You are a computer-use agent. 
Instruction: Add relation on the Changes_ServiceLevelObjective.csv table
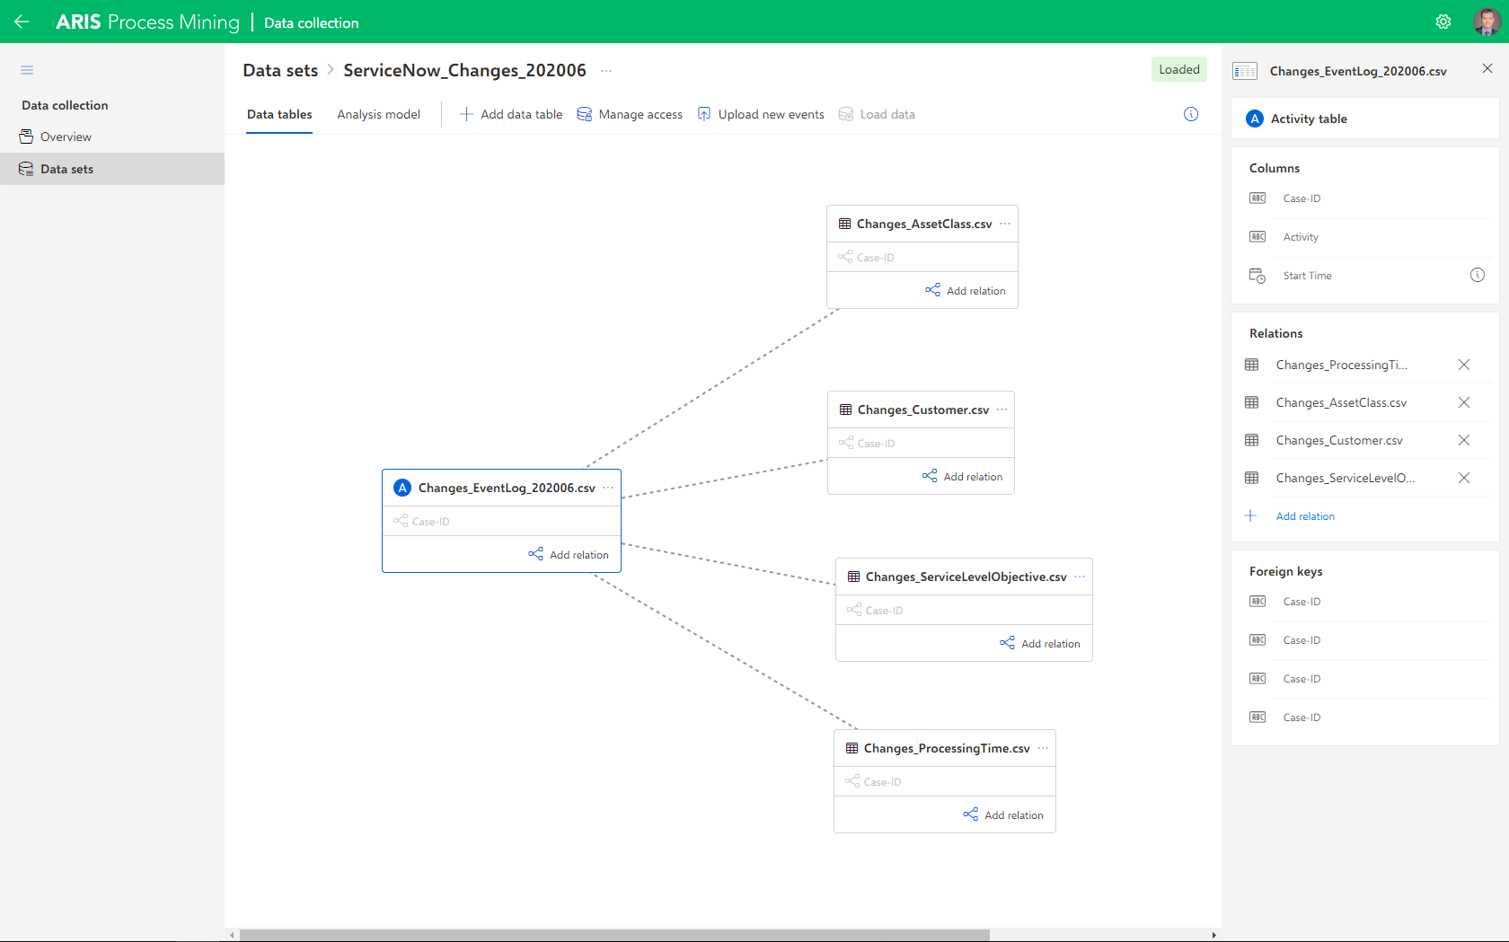(x=1040, y=643)
